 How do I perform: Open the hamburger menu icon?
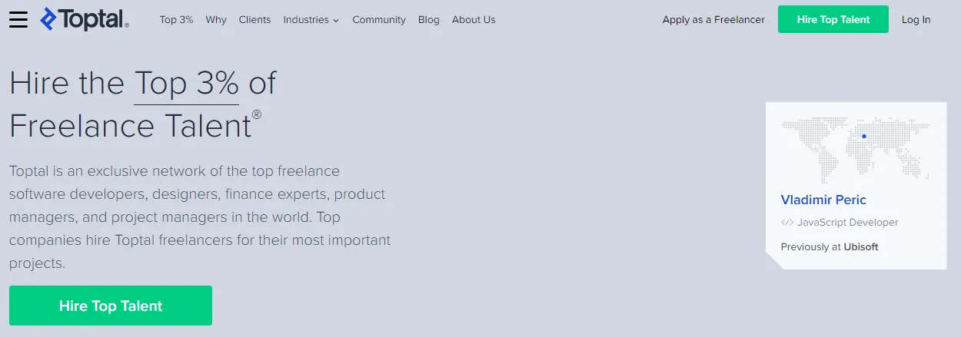pyautogui.click(x=18, y=19)
